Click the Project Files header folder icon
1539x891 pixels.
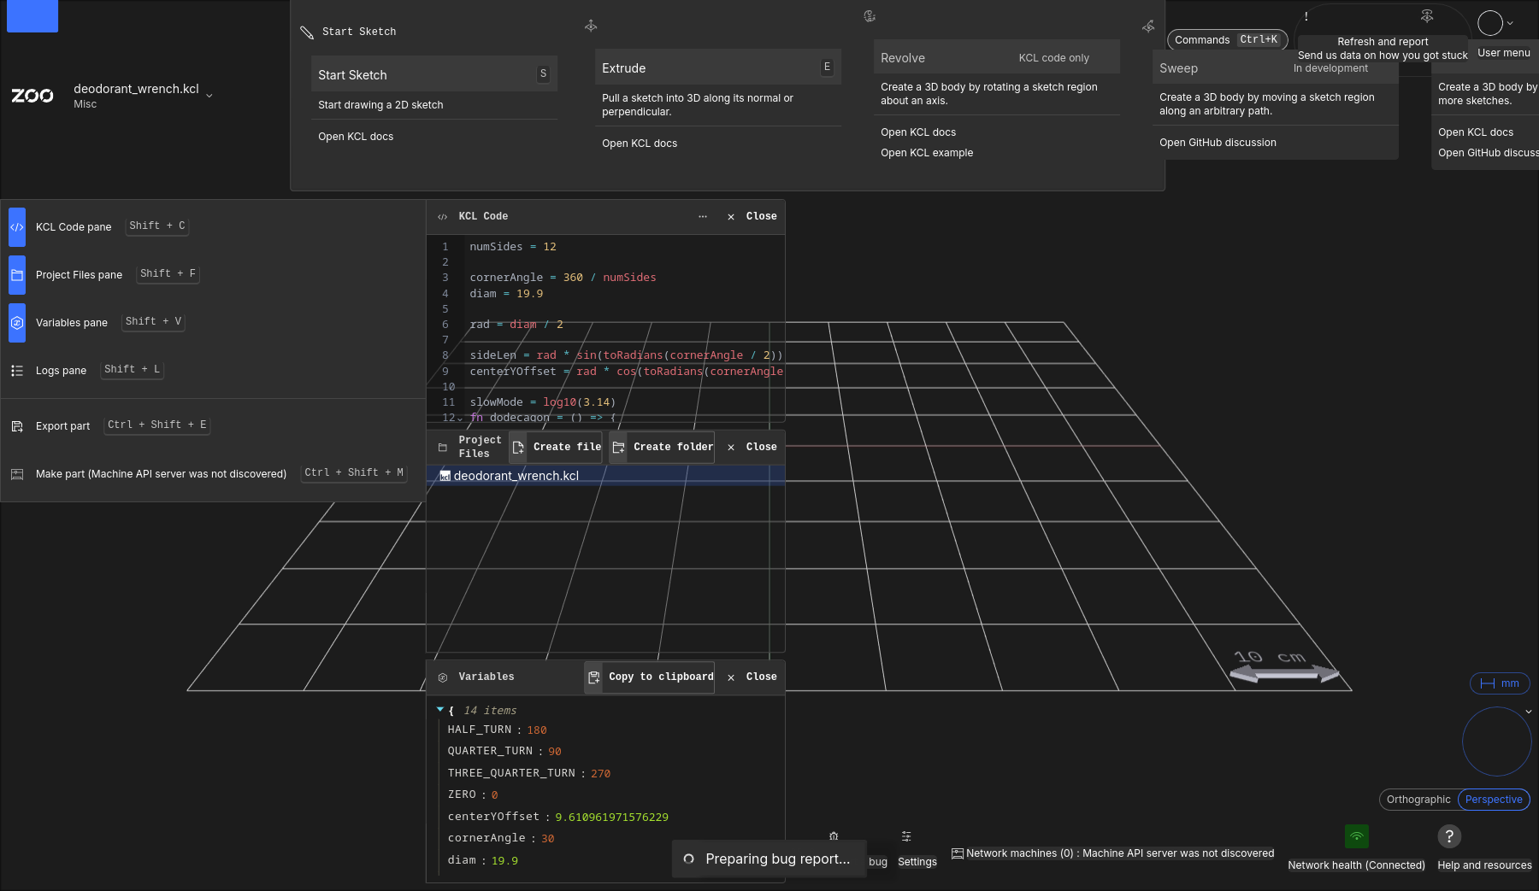[x=442, y=448]
